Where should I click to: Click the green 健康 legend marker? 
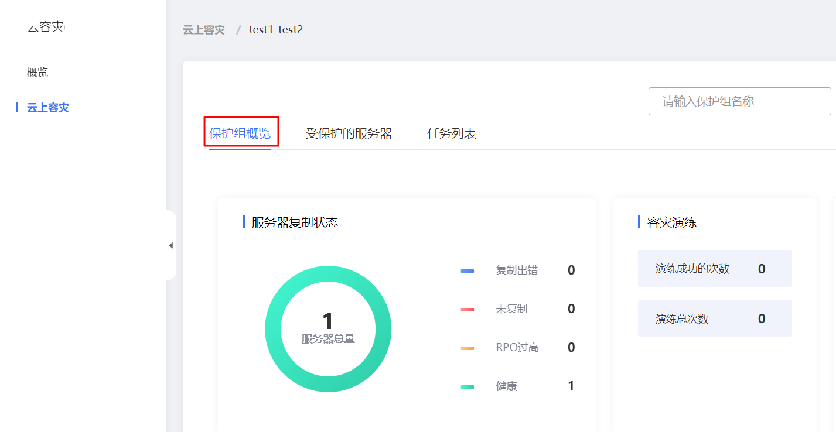pos(468,386)
